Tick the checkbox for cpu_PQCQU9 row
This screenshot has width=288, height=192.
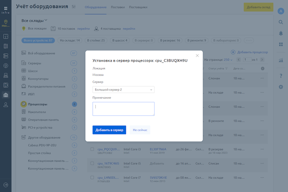point(92,149)
